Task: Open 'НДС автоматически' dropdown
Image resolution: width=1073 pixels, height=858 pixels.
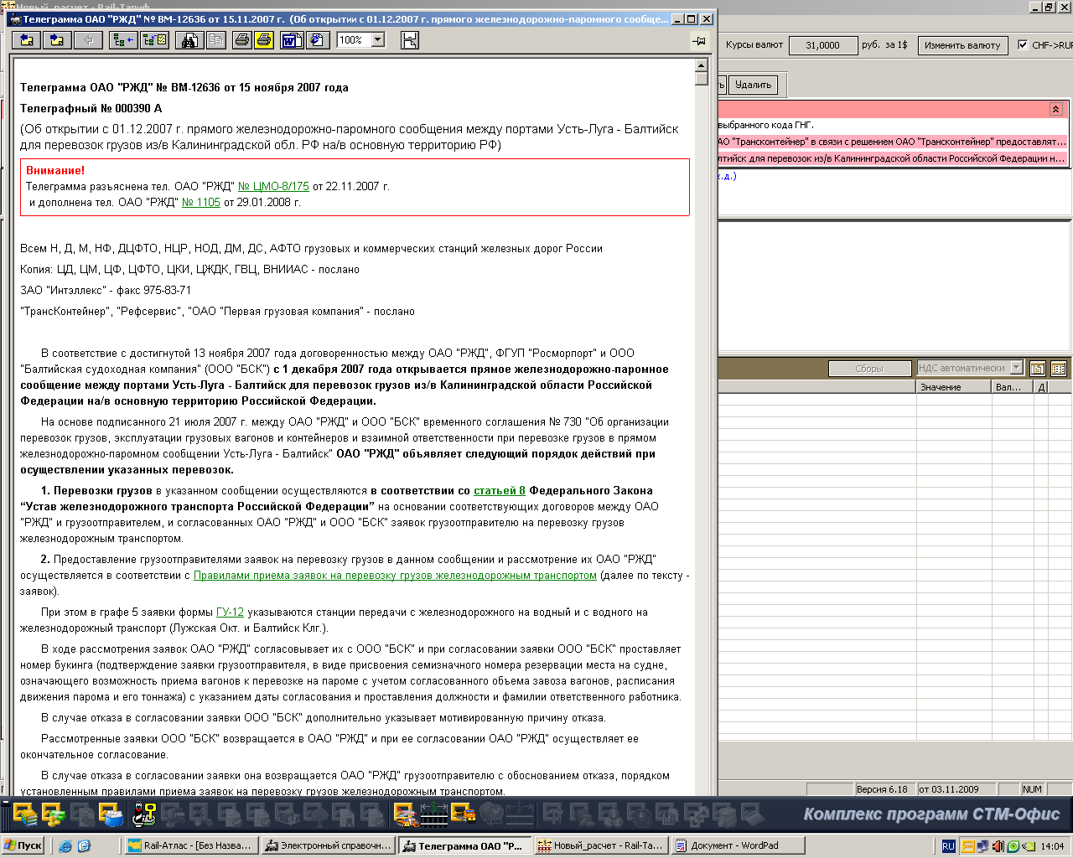Action: (1017, 368)
